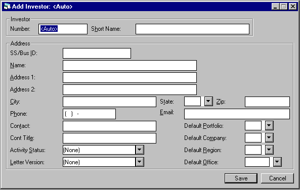
Task: Close the Add Investor window
Action: click(x=293, y=7)
